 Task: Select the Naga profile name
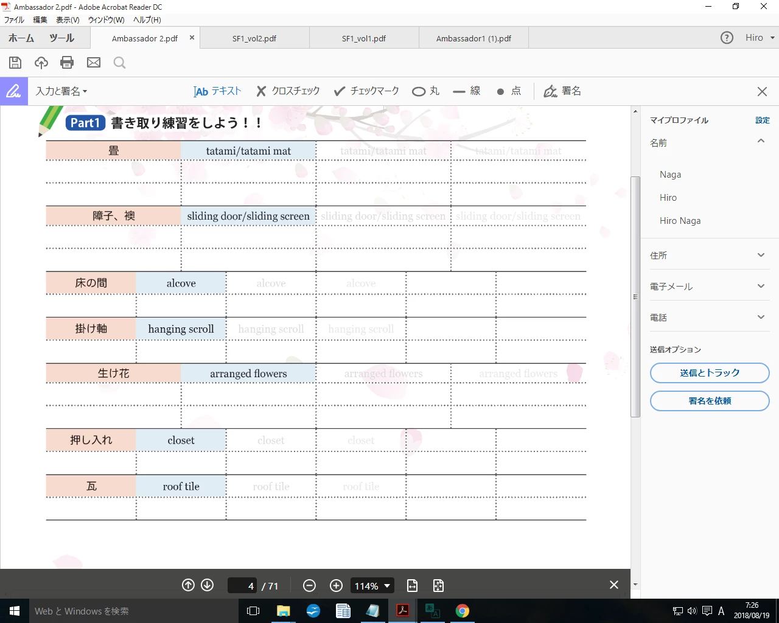click(670, 175)
